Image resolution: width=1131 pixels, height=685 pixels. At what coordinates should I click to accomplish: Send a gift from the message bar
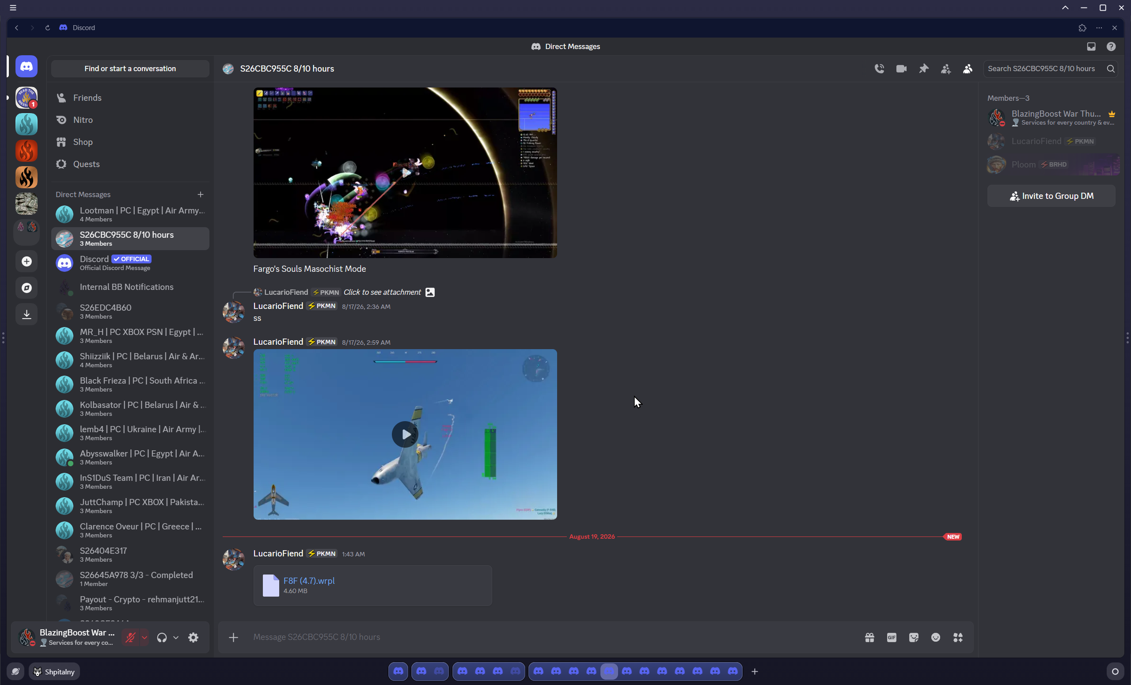click(x=869, y=637)
